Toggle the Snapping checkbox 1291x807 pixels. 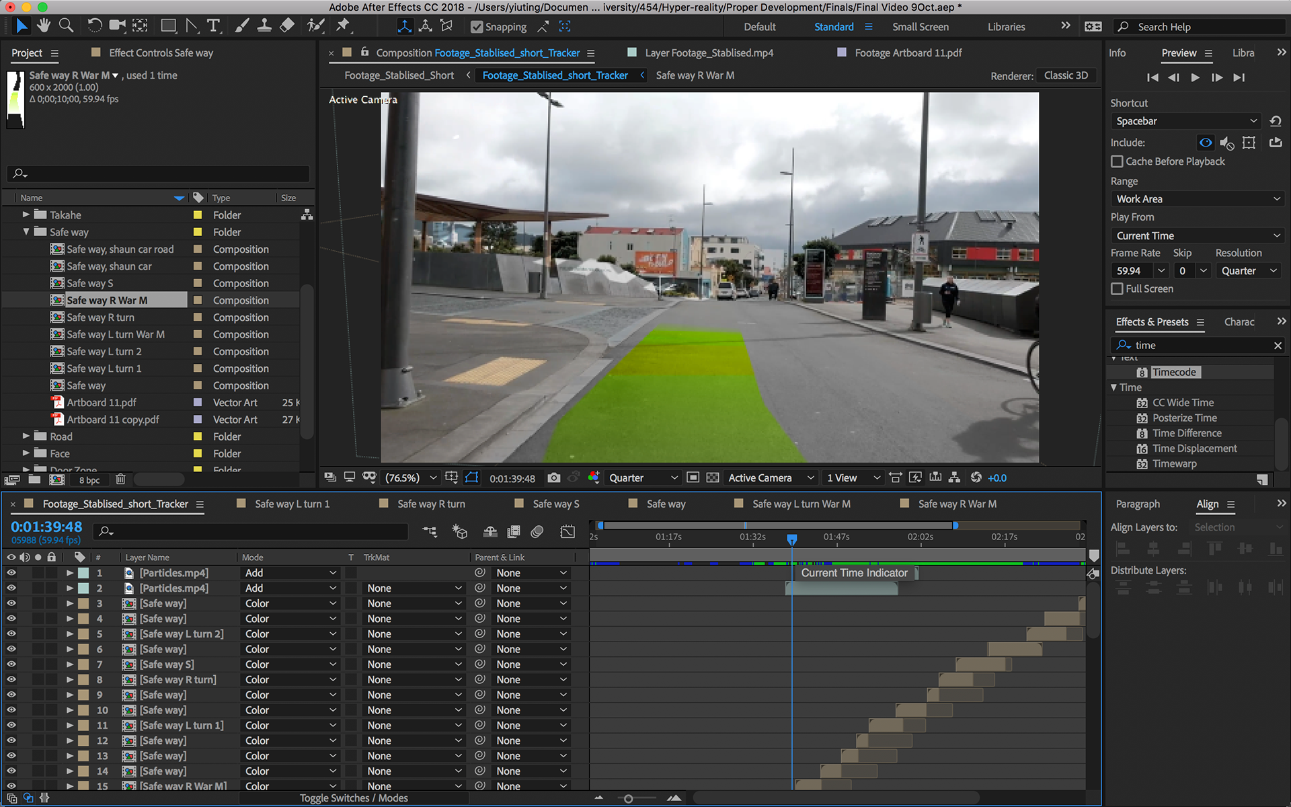coord(477,27)
